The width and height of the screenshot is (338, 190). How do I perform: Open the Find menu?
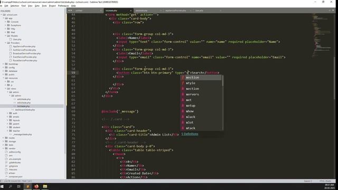click(x=23, y=6)
